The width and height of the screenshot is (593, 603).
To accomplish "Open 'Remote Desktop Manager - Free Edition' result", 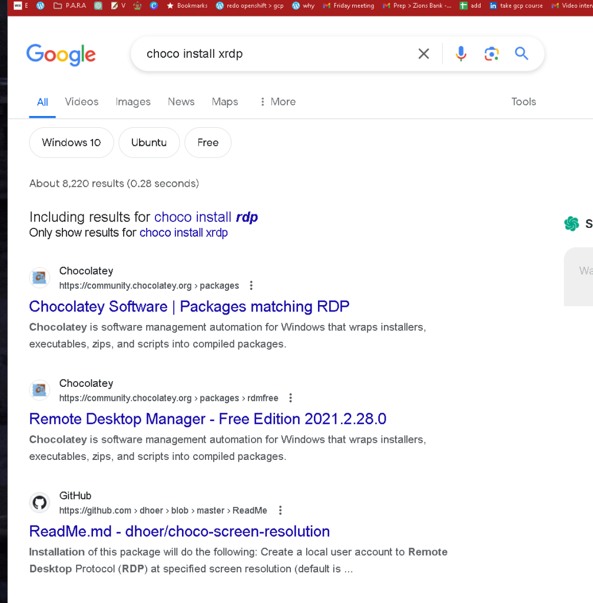I will click(208, 419).
